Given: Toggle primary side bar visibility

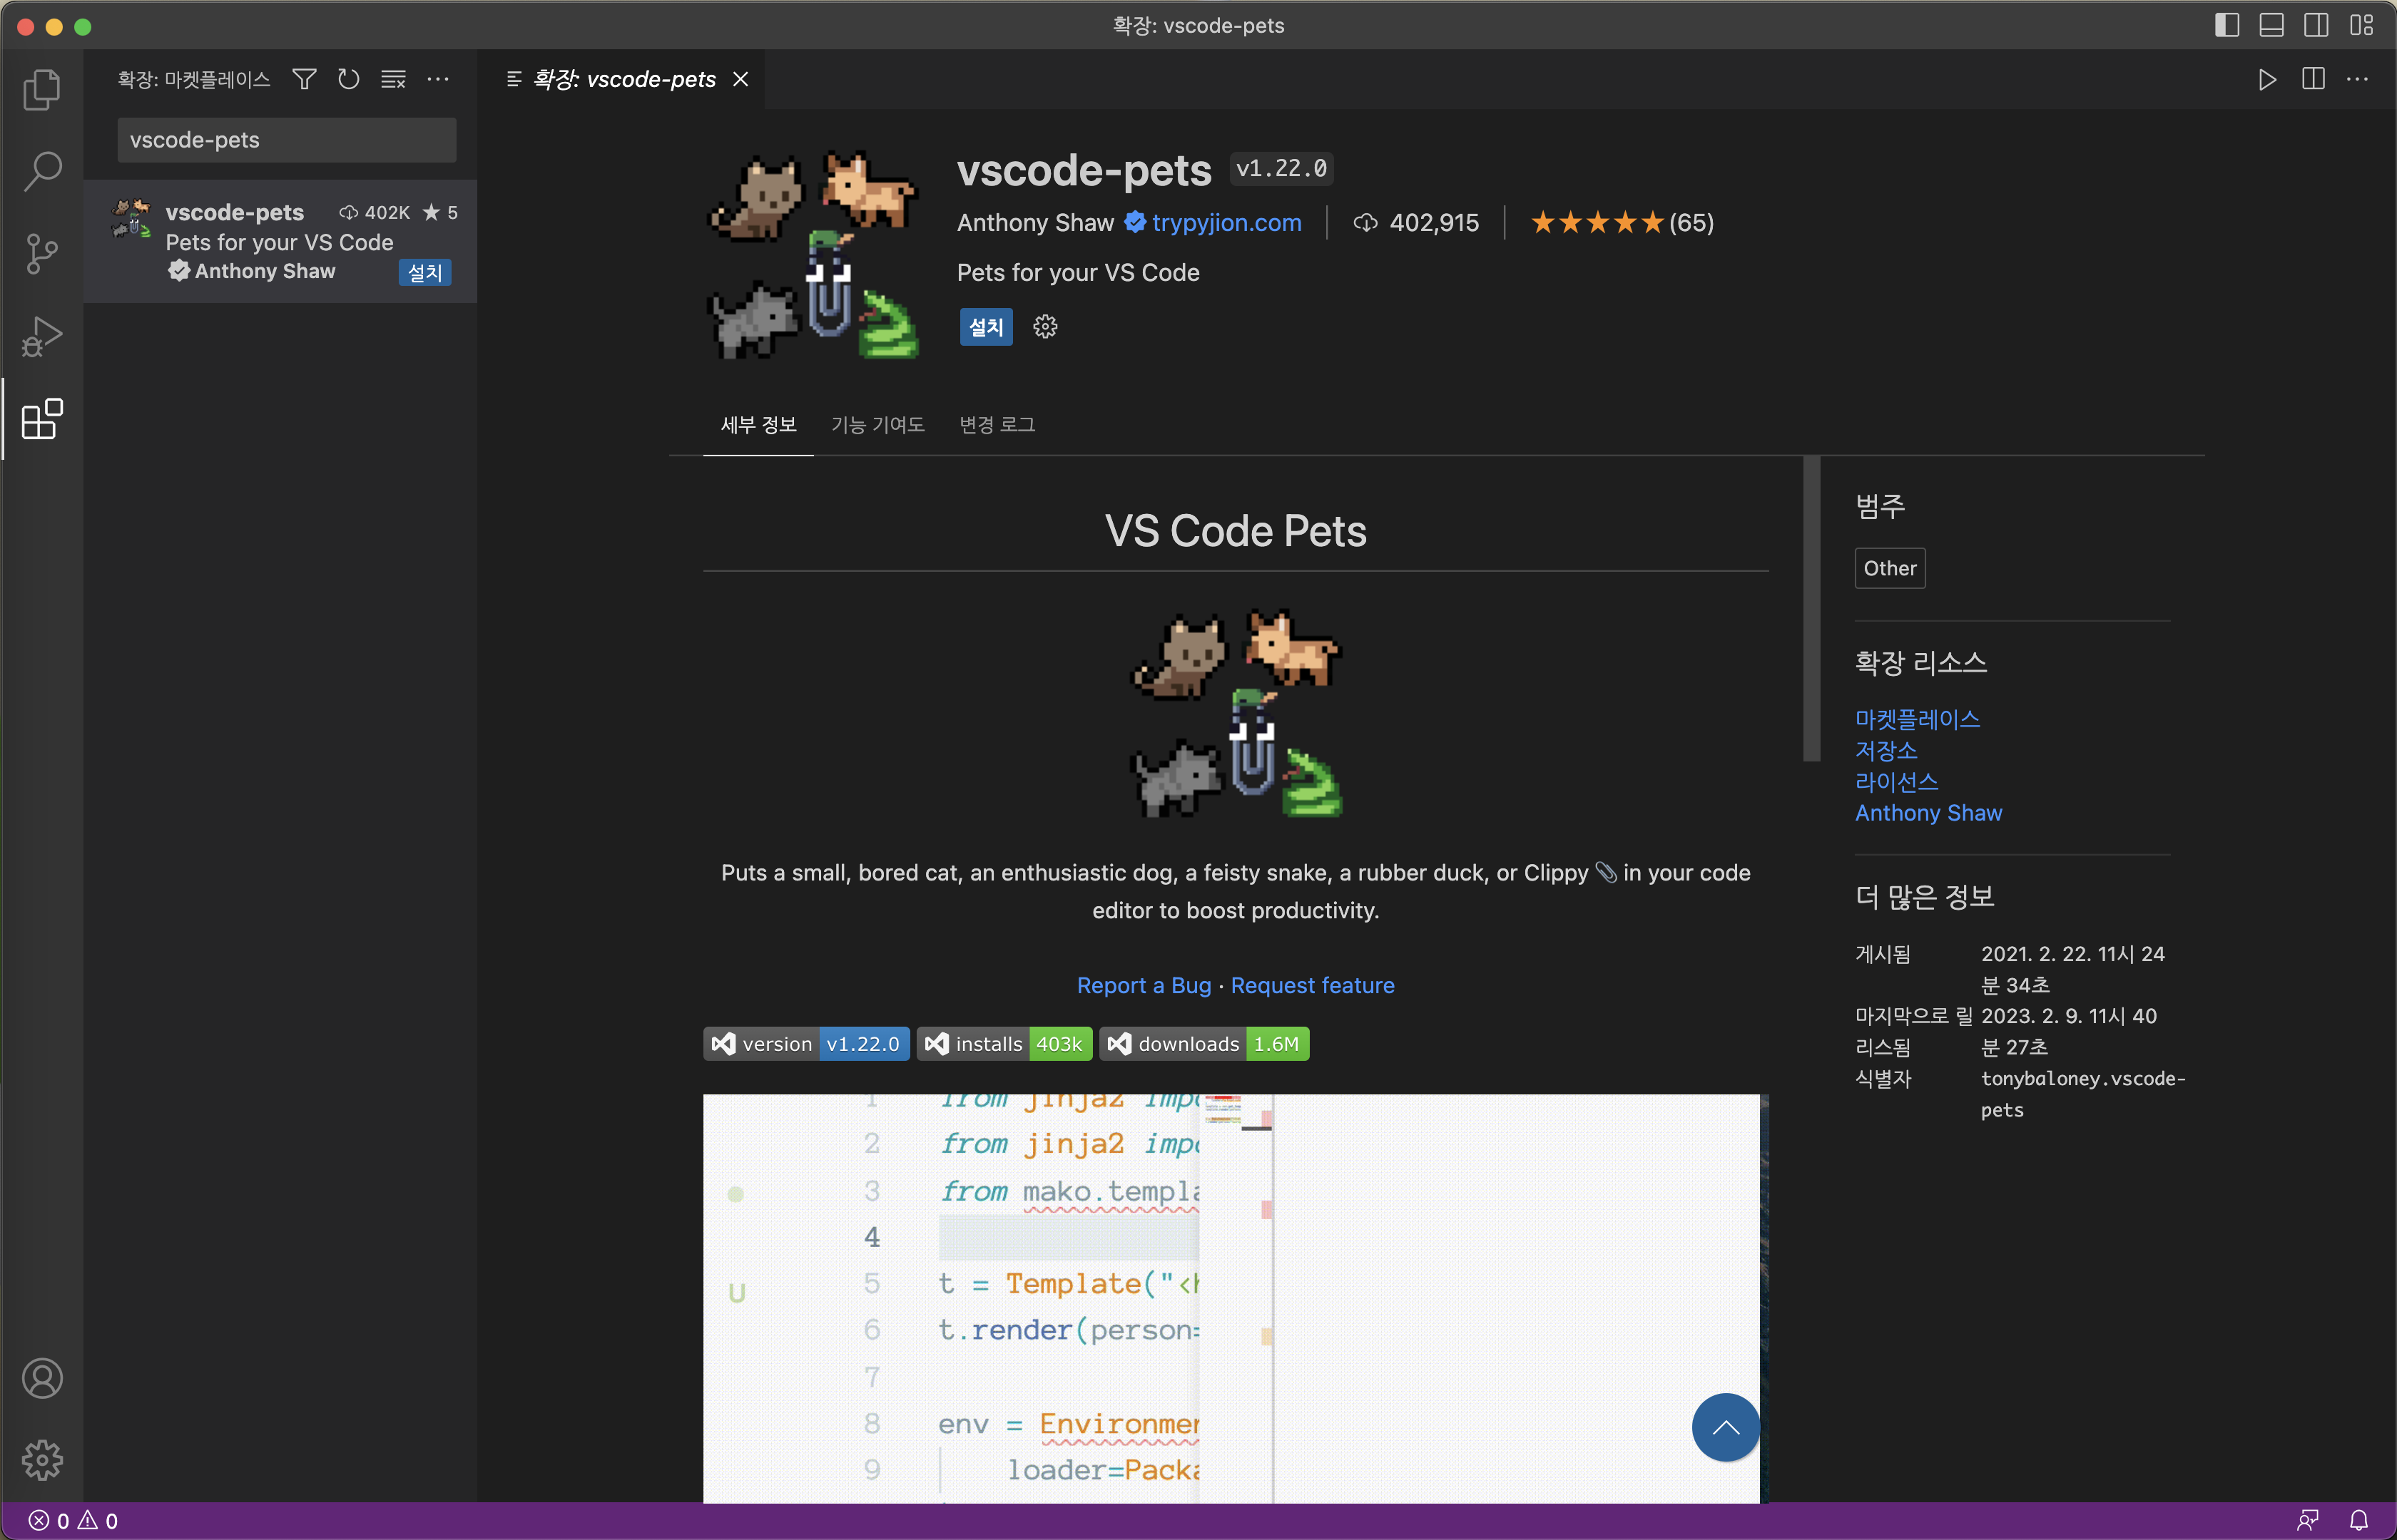Looking at the screenshot, I should tap(2227, 25).
